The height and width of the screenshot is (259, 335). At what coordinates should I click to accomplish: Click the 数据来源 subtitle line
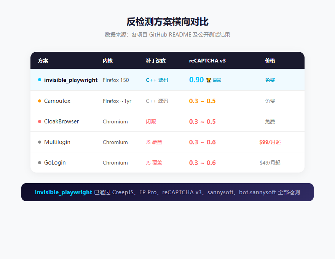167,35
